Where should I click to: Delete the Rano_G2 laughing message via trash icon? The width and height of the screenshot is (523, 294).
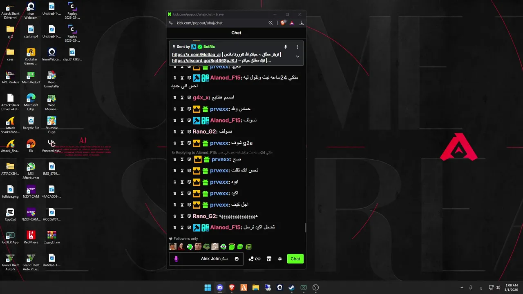click(x=175, y=216)
